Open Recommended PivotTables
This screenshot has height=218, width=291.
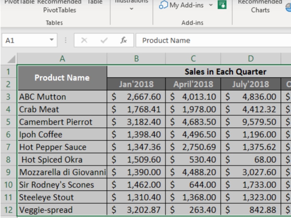60,6
